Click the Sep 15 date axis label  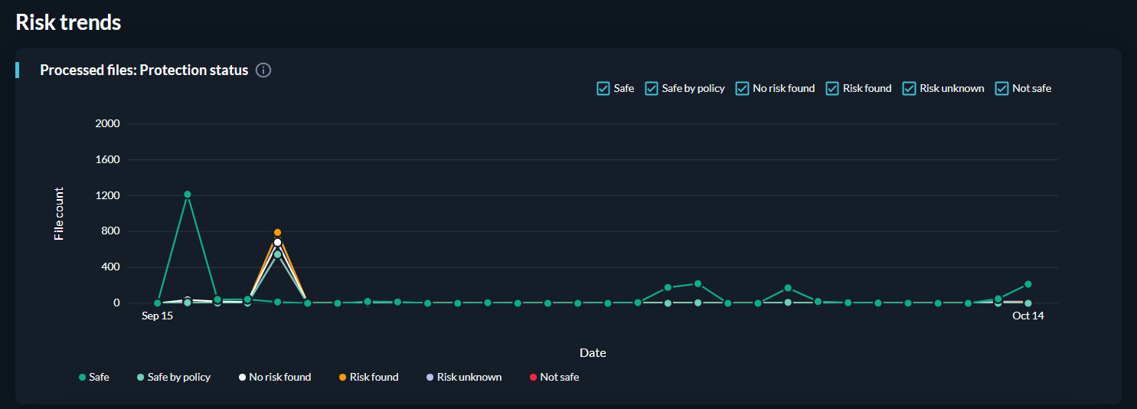[x=158, y=316]
